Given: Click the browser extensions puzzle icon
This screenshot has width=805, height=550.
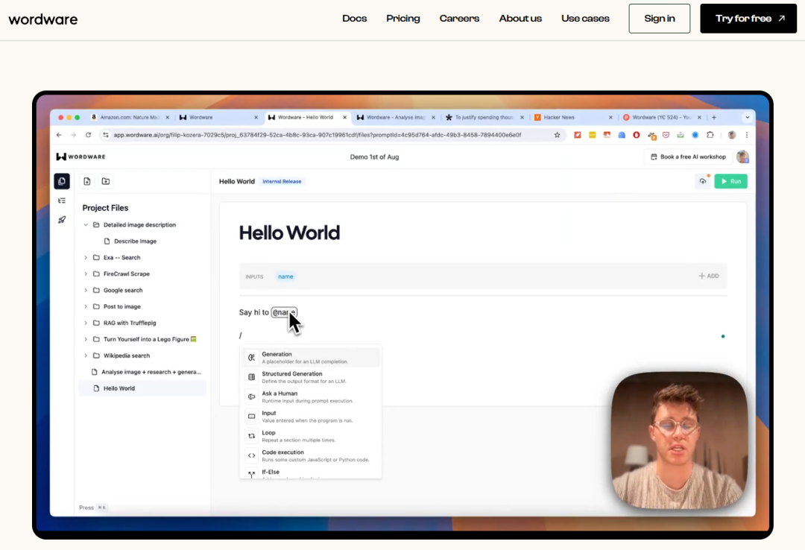Looking at the screenshot, I should [710, 135].
